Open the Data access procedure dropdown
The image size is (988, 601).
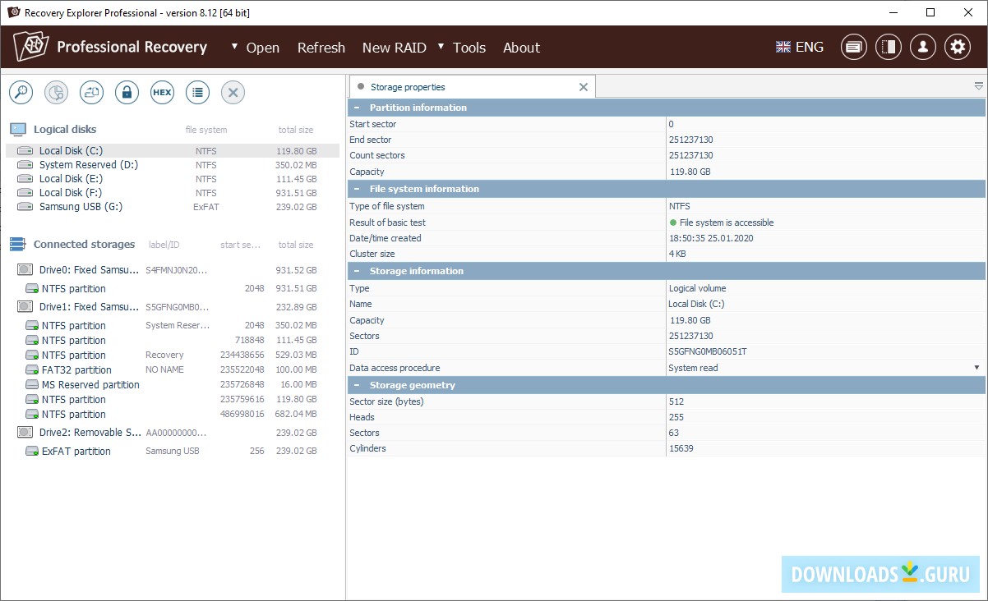[976, 368]
